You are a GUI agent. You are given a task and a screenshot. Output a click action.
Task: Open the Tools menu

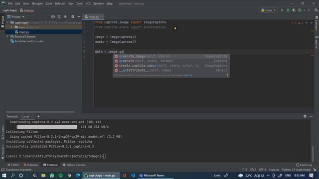pyautogui.click(x=79, y=3)
